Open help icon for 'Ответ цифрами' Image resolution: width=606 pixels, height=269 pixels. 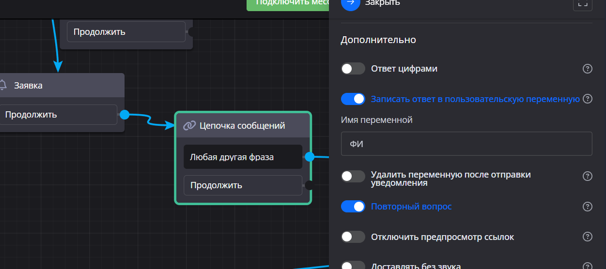pyautogui.click(x=587, y=69)
